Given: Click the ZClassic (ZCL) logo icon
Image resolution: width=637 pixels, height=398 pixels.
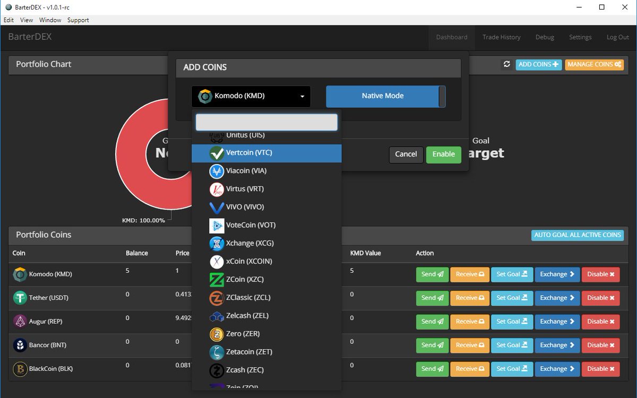Looking at the screenshot, I should click(x=217, y=298).
